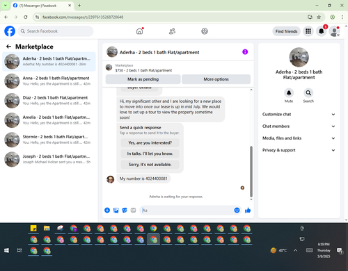This screenshot has width=348, height=271.
Task: Open the Groups icon in top navigation
Action: pos(205,31)
